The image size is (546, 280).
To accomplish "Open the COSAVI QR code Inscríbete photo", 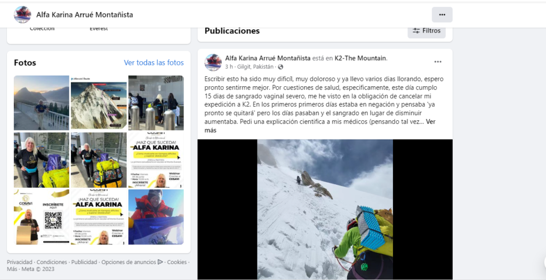I will tap(42, 217).
